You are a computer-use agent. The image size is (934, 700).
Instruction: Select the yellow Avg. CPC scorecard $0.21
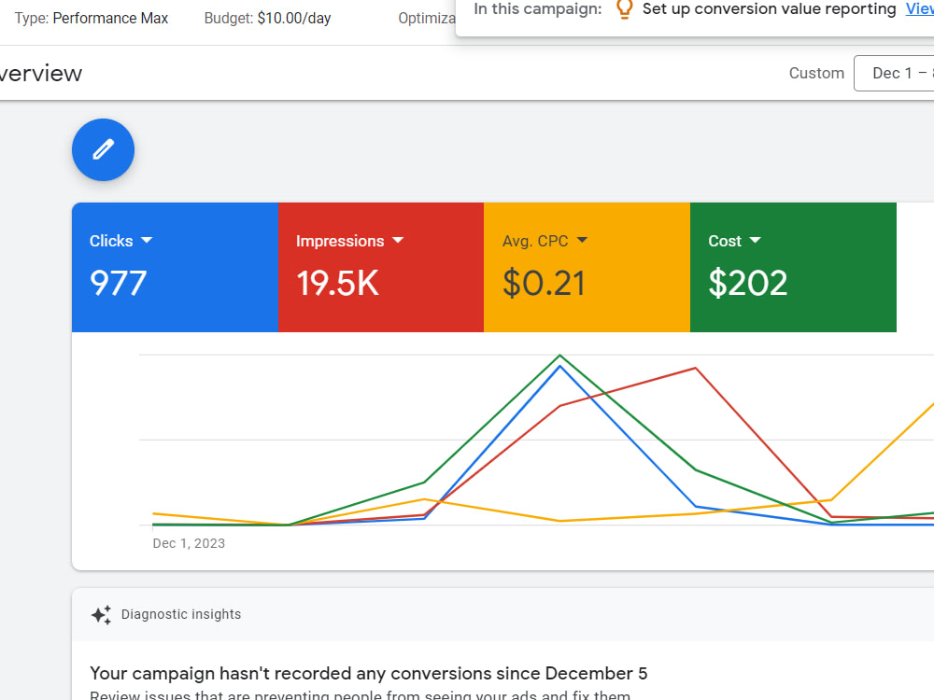pos(587,267)
